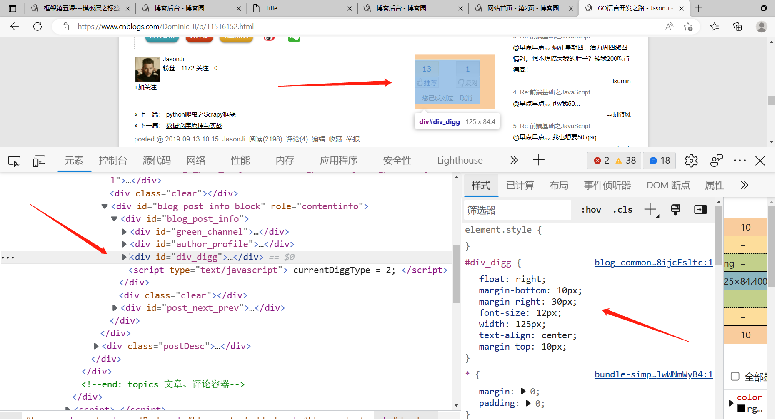The image size is (775, 419).
Task: Expand the green_channel div node
Action: [124, 232]
